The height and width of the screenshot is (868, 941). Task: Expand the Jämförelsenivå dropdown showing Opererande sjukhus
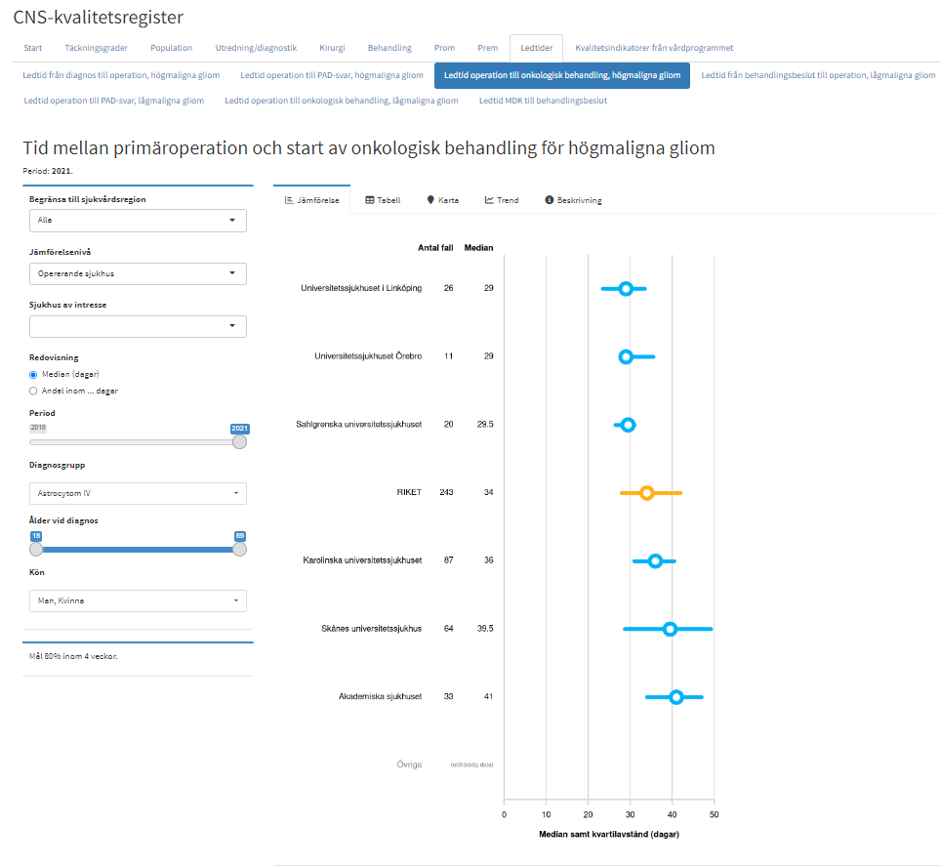point(137,273)
